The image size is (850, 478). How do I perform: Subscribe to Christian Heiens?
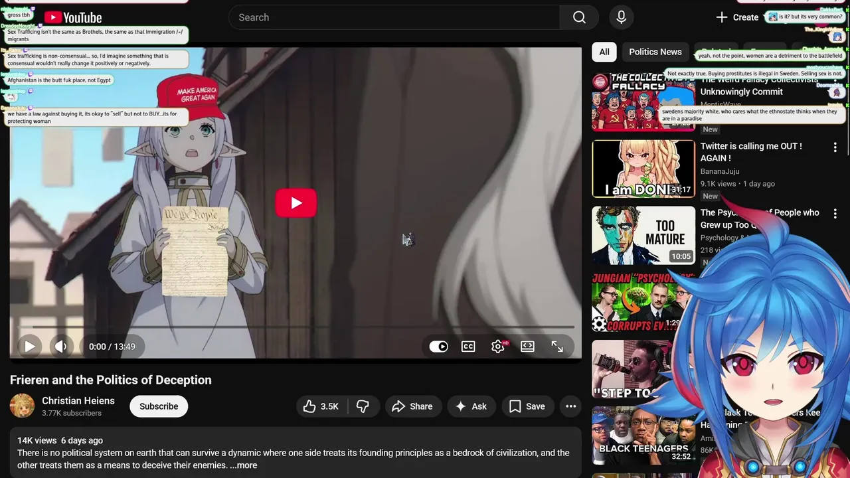pyautogui.click(x=159, y=406)
